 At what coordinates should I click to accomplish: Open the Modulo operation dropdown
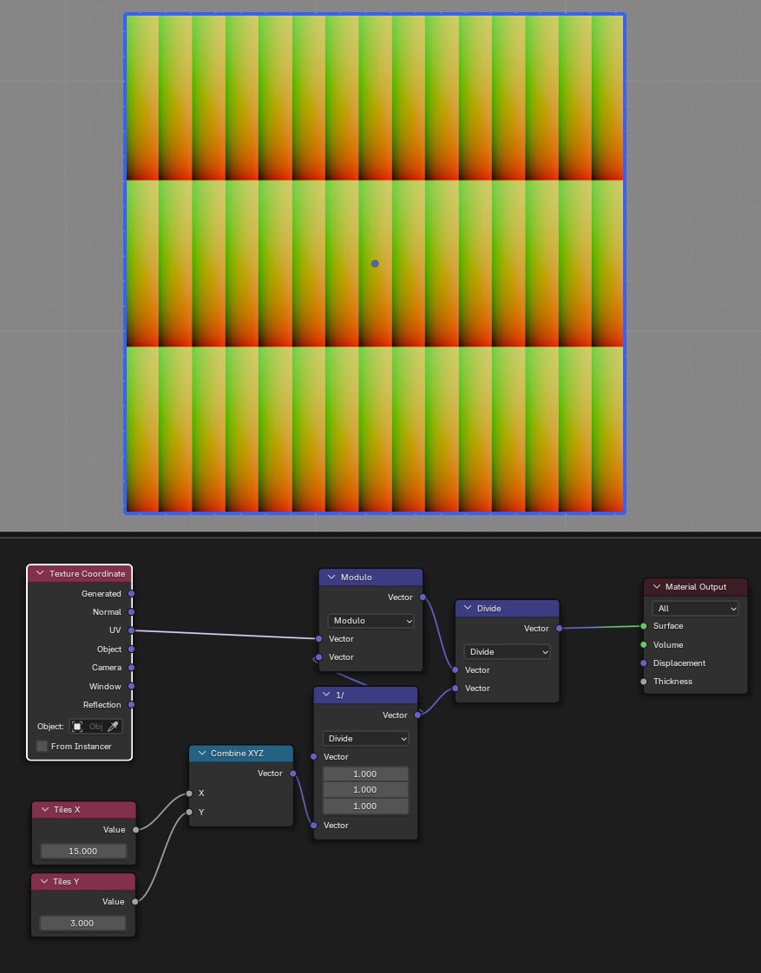(371, 621)
